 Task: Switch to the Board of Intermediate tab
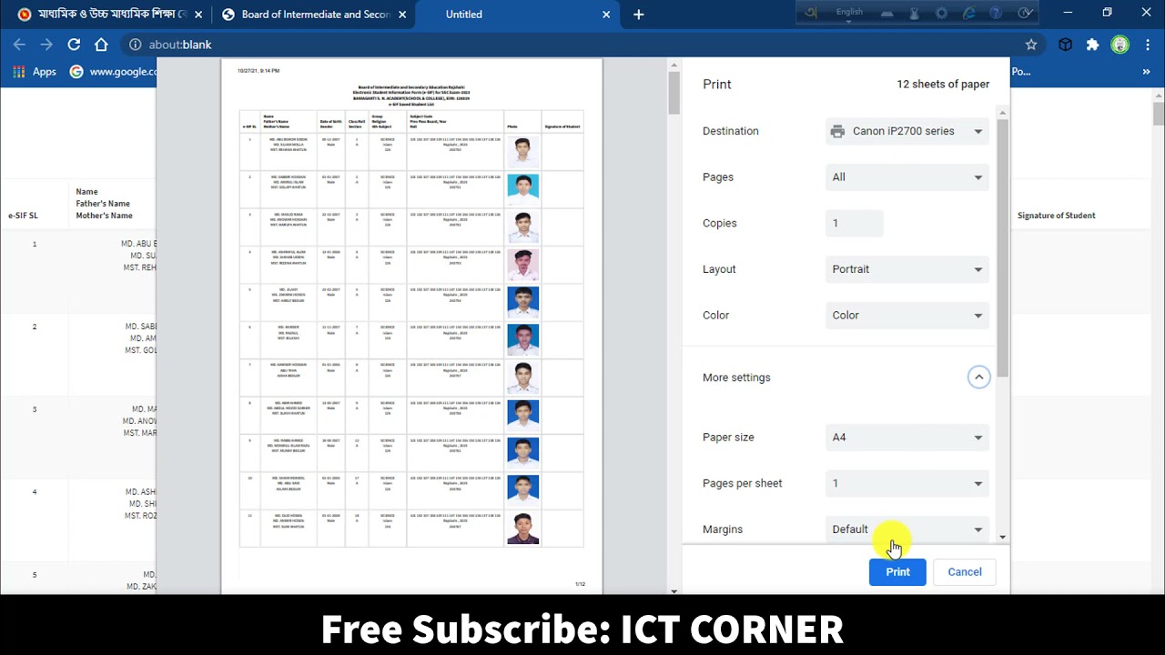click(x=312, y=15)
